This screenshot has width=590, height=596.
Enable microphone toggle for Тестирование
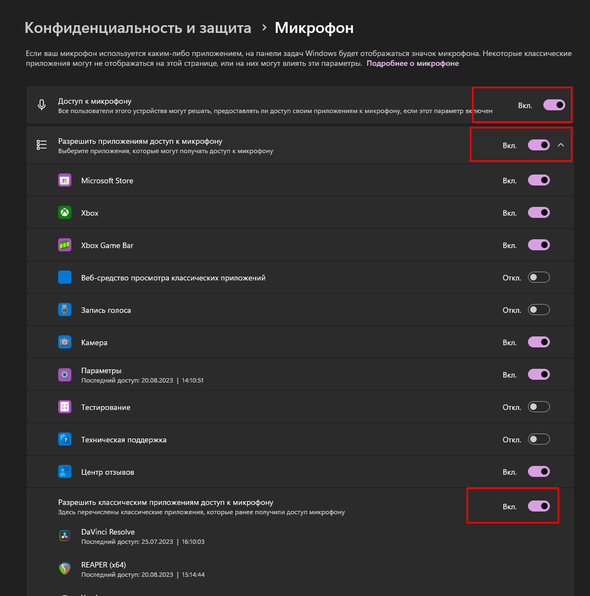[x=538, y=407]
